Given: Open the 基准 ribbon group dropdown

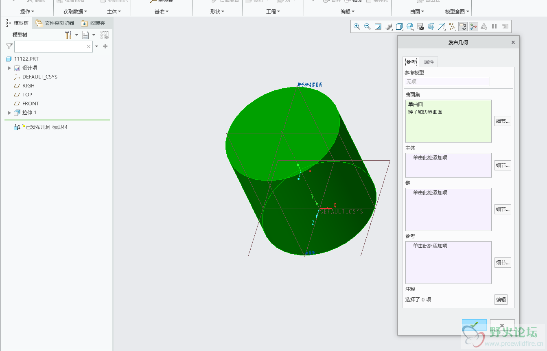Looking at the screenshot, I should point(162,12).
